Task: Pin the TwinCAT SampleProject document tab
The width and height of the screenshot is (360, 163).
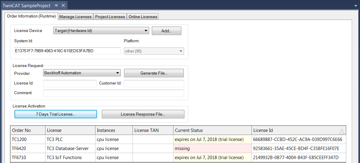Action: tap(56, 5)
